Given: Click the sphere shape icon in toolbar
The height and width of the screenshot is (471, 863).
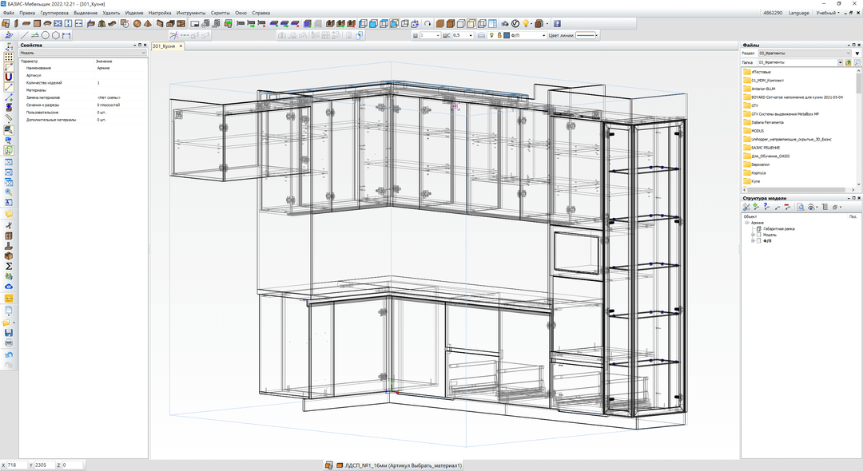Looking at the screenshot, I should [137, 24].
